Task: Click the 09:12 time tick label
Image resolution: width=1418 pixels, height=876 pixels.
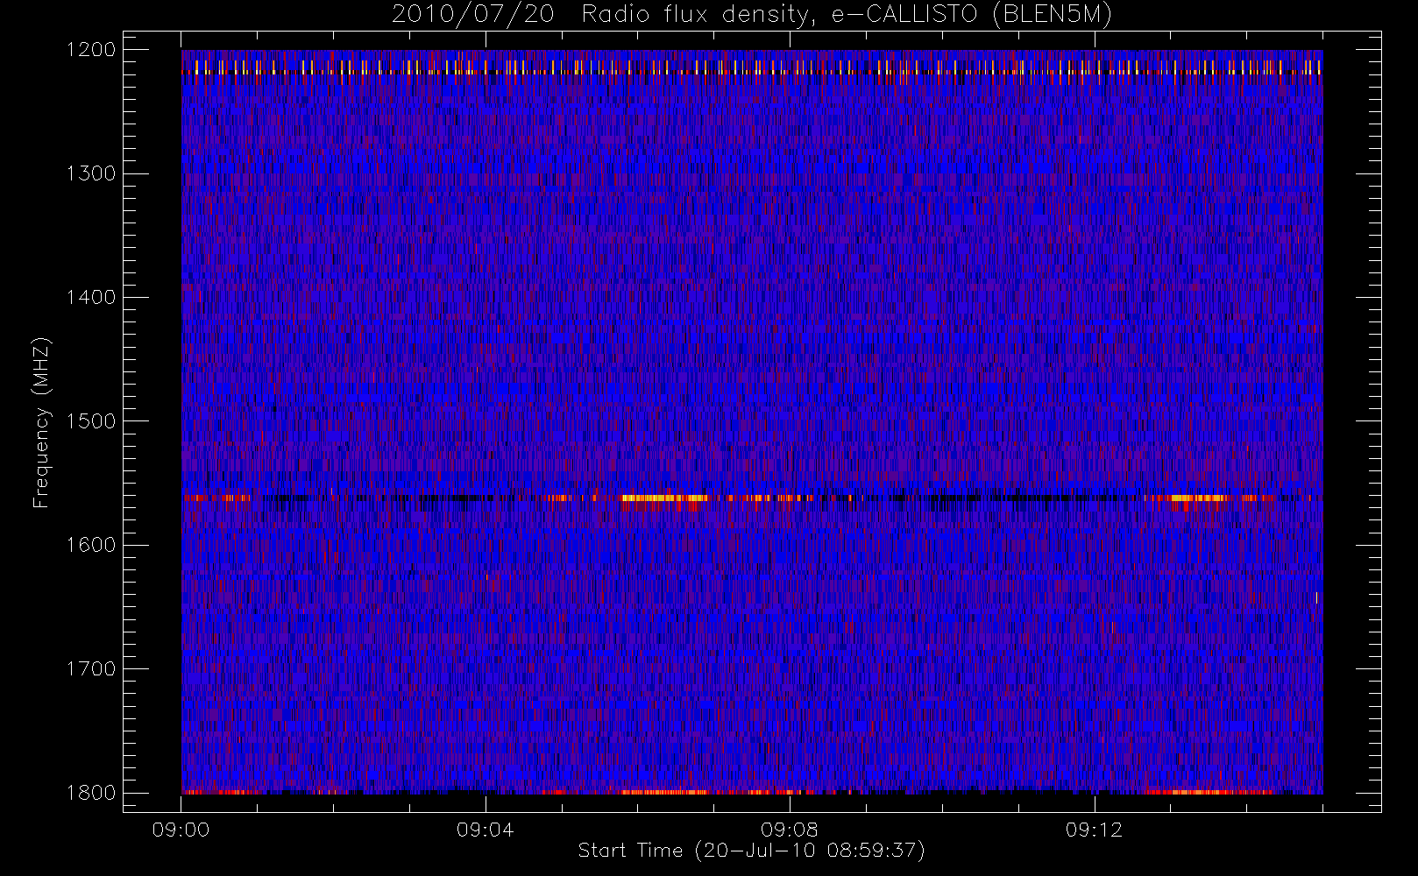Action: 1094,830
